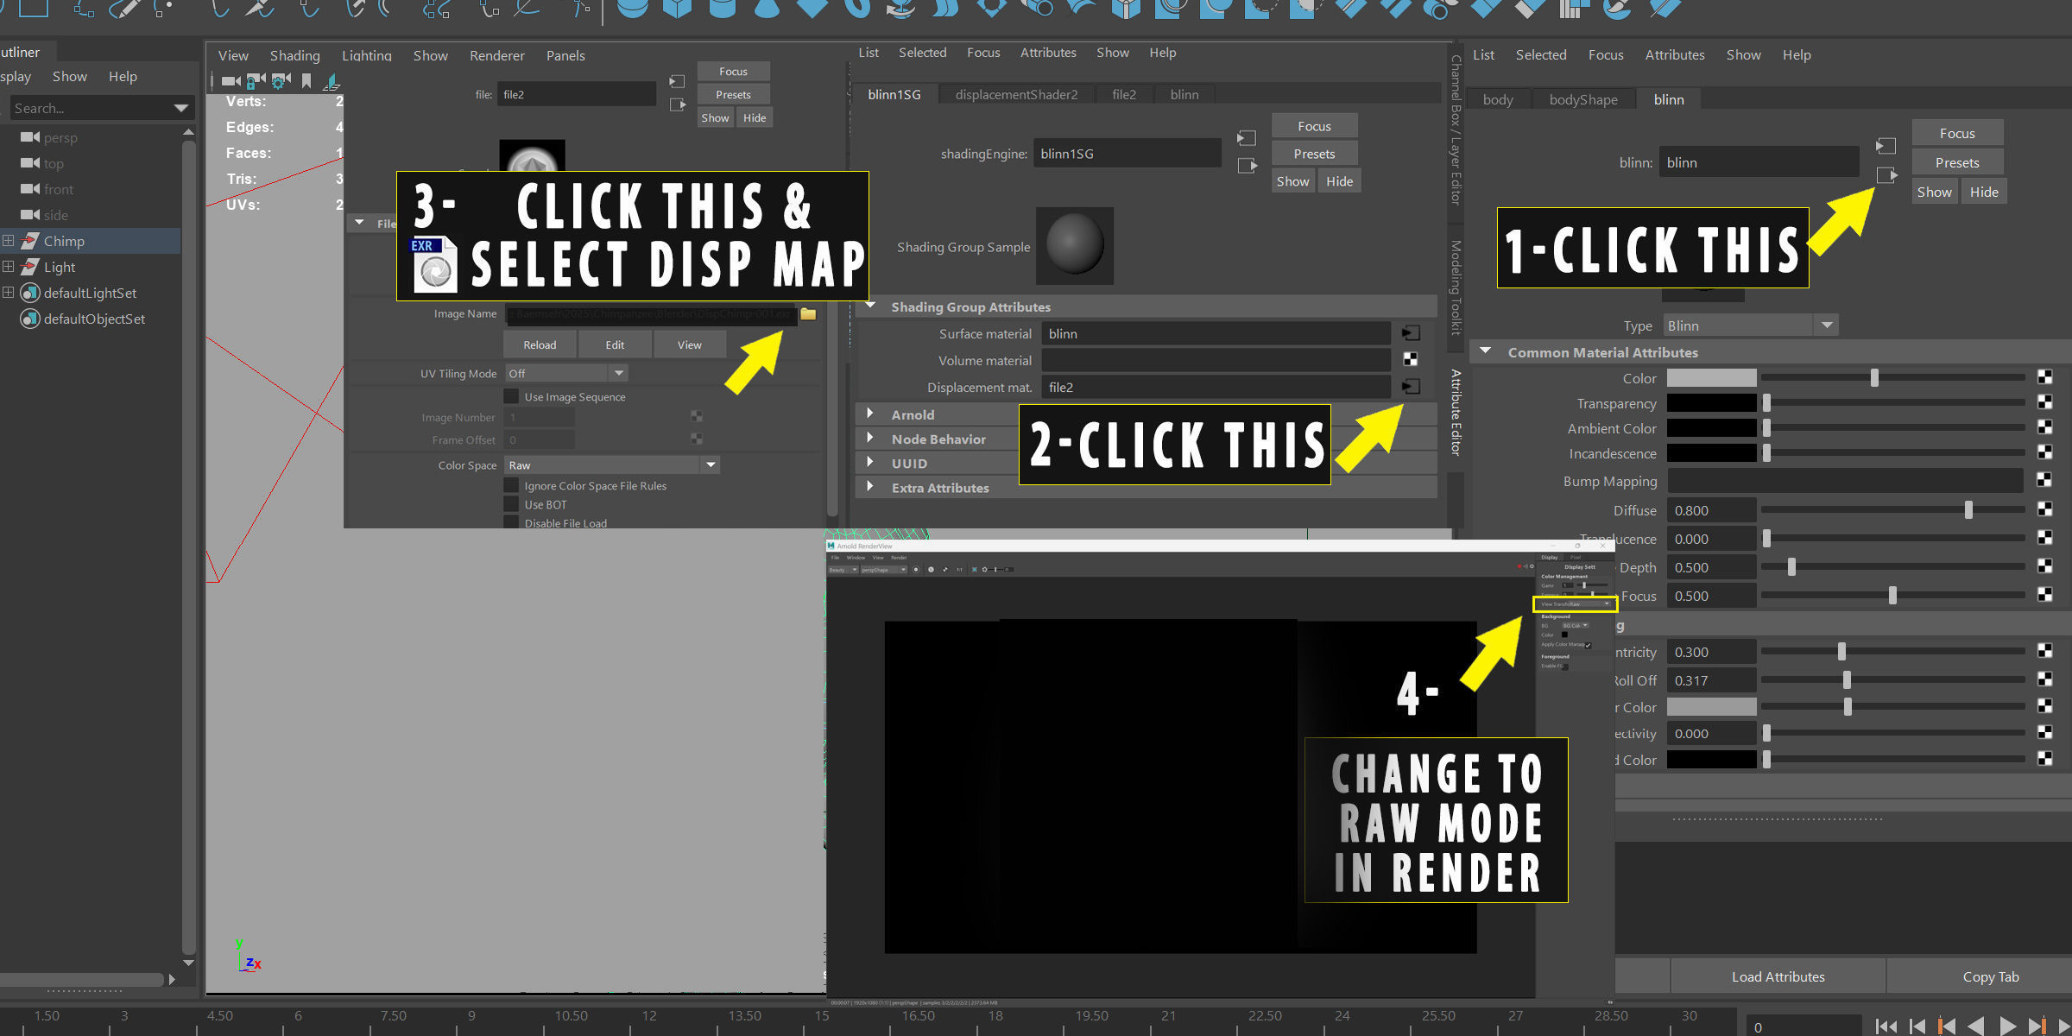The width and height of the screenshot is (2072, 1036).
Task: Enable the Use Image Sequence checkbox
Action: tap(511, 397)
